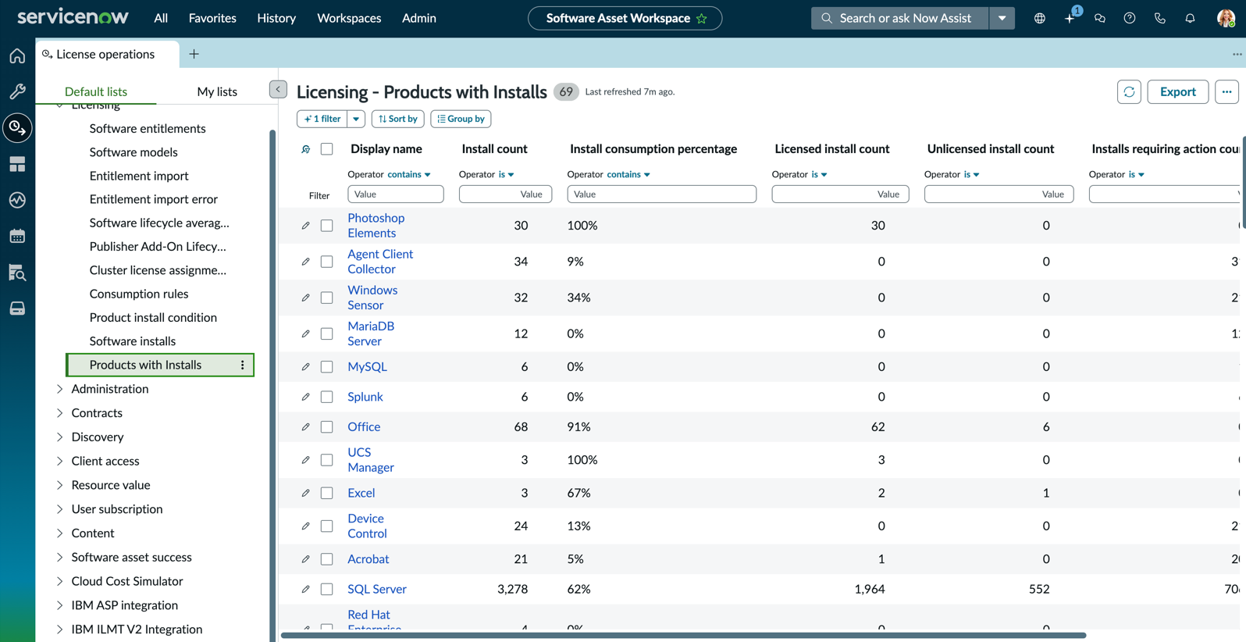Viewport: 1246px width, 642px height.
Task: Check the Splunk row checkbox
Action: pyautogui.click(x=326, y=397)
